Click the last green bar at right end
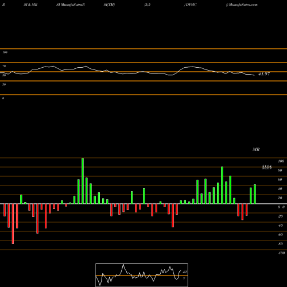This screenshot has width=287, height=287. (255, 194)
